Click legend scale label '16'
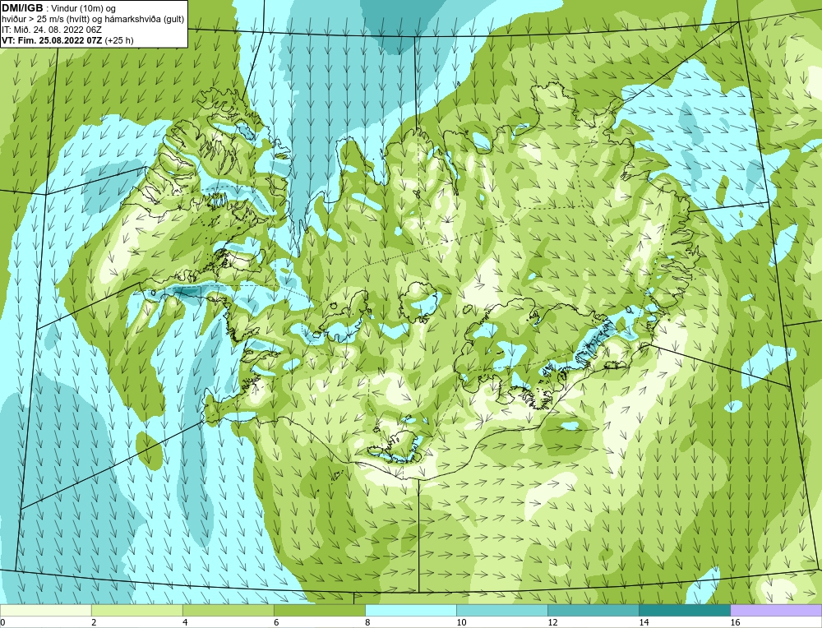Image resolution: width=822 pixels, height=628 pixels. (x=735, y=622)
